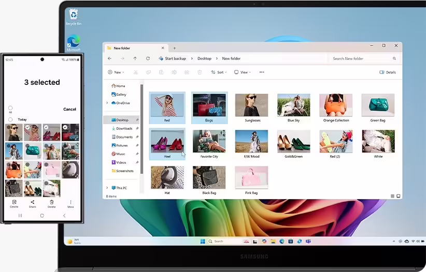This screenshot has height=272, width=426.
Task: Select the Green Bag image file
Action: click(378, 108)
